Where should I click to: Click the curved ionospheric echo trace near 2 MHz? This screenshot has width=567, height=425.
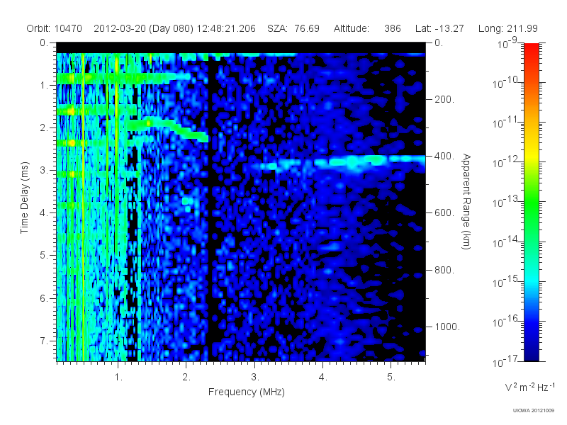tap(168, 128)
